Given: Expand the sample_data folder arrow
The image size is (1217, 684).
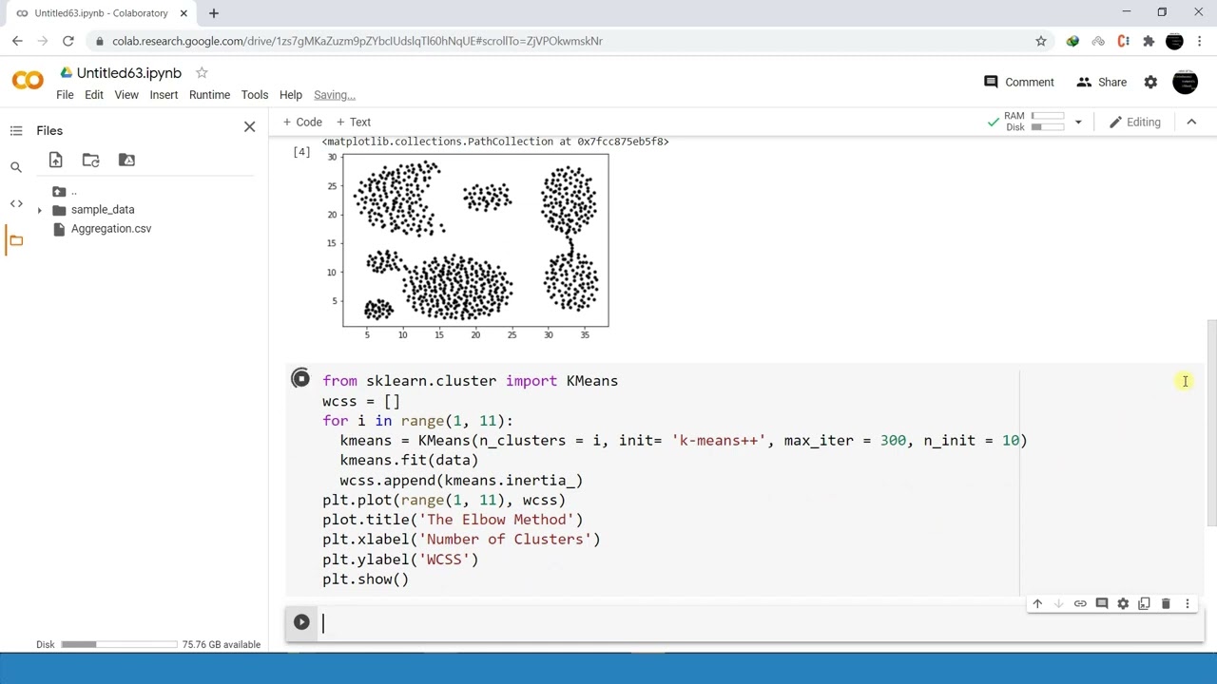Looking at the screenshot, I should [x=39, y=210].
